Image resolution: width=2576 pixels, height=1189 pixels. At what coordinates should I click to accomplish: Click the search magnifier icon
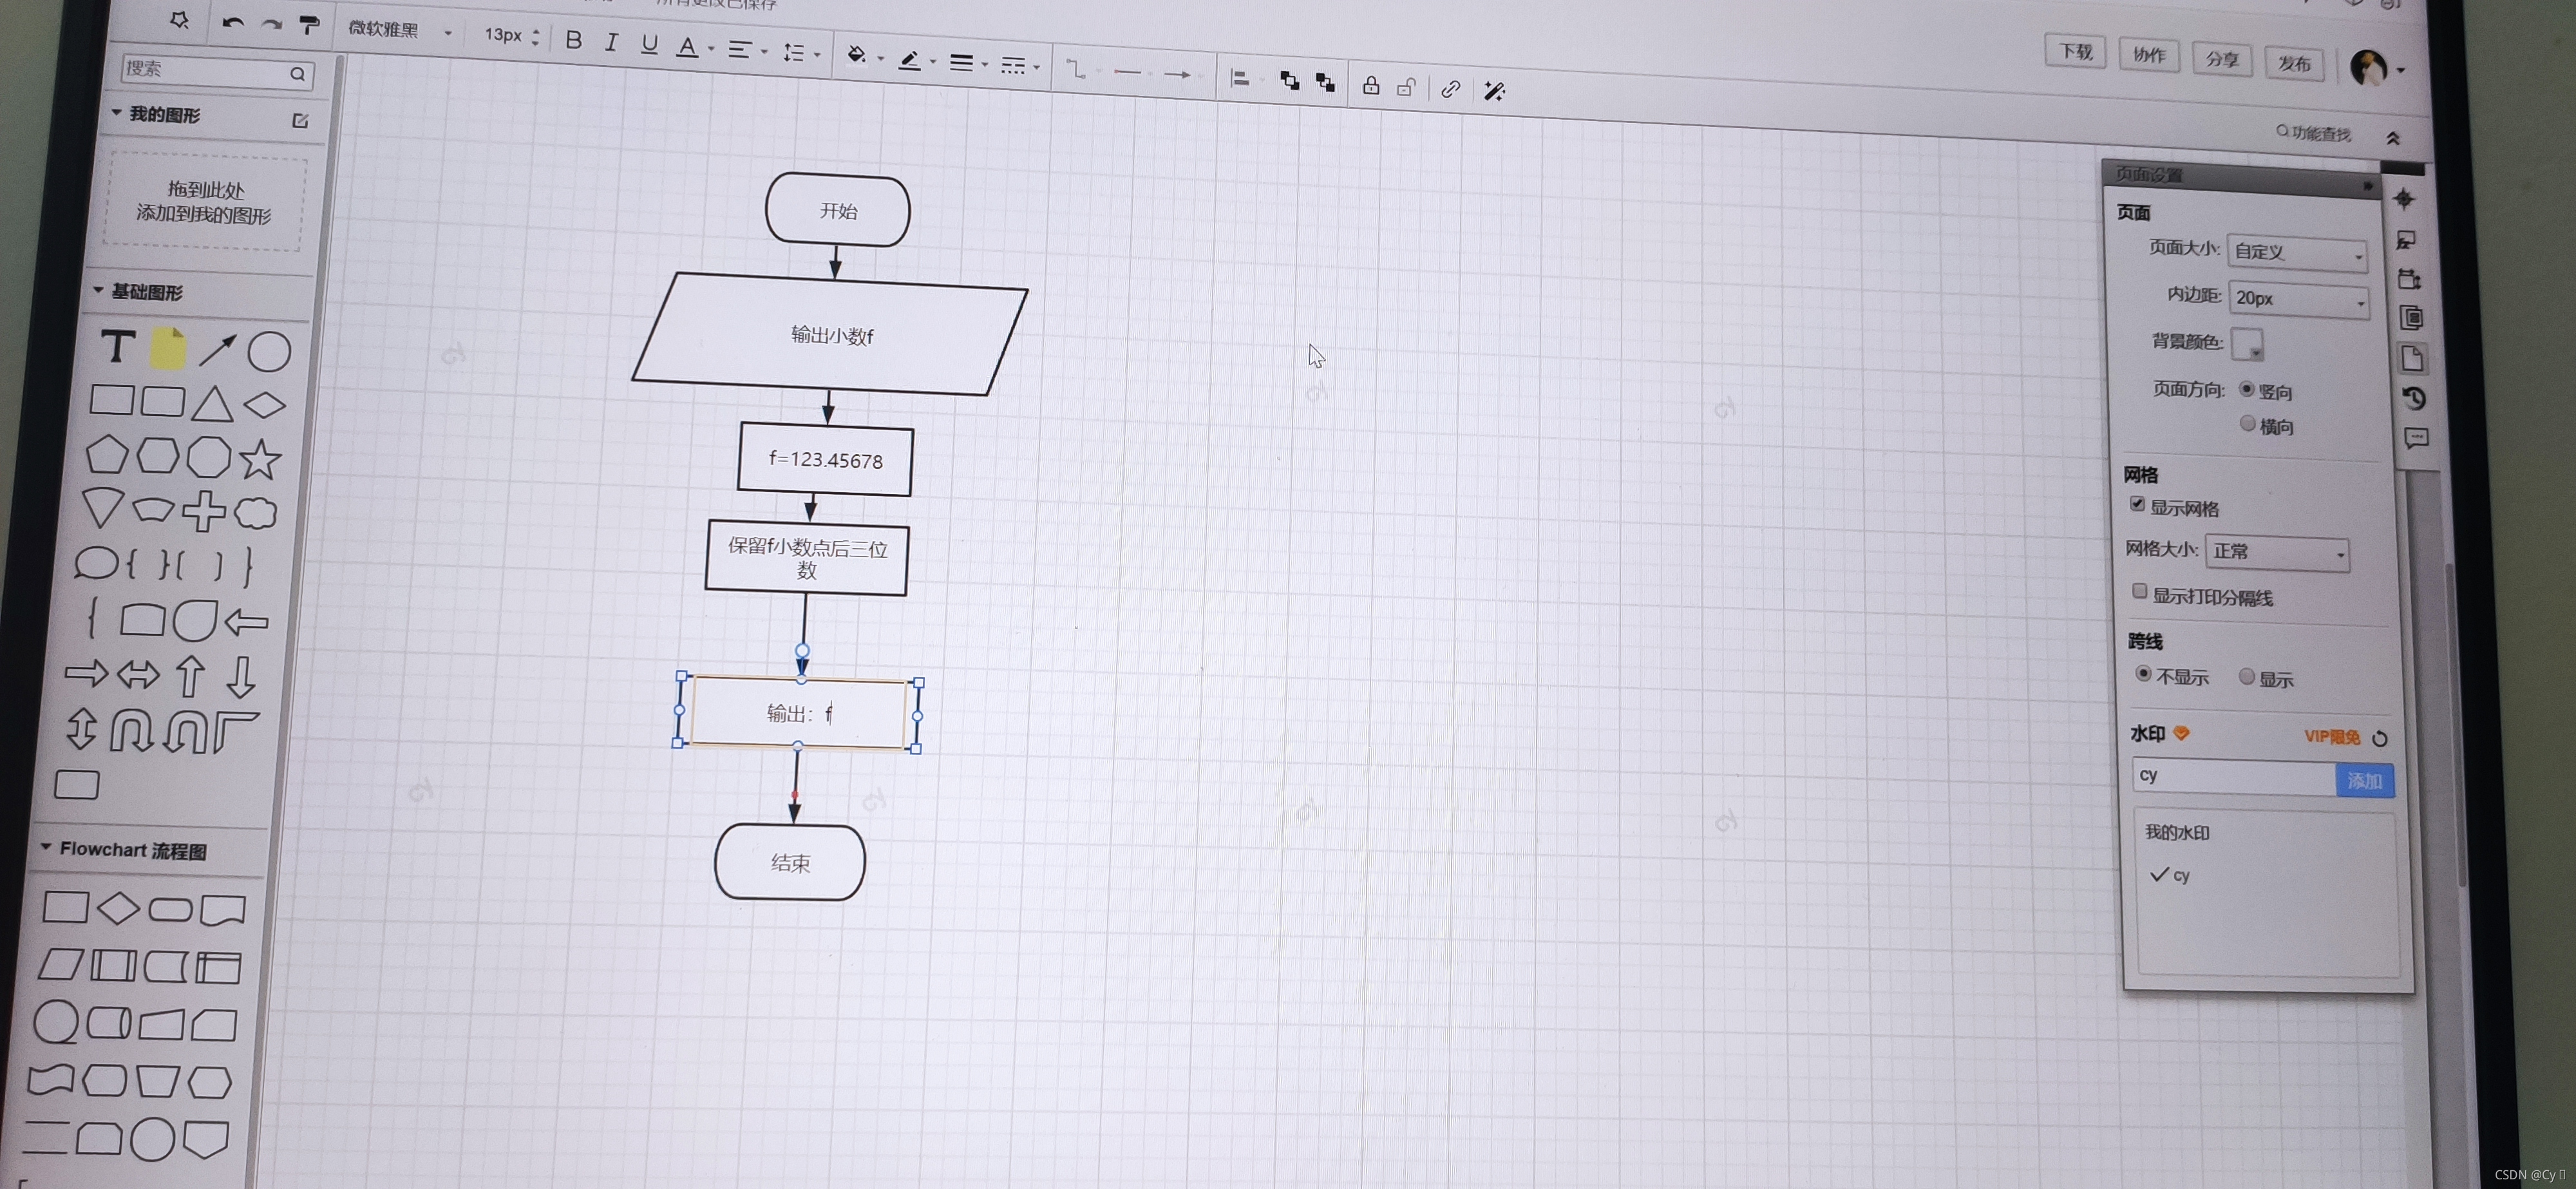(x=298, y=74)
